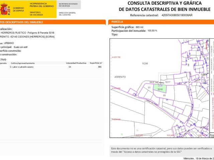
Task: Click the catastral reference number 42097A008050180000AR
Action: (x=177, y=15)
